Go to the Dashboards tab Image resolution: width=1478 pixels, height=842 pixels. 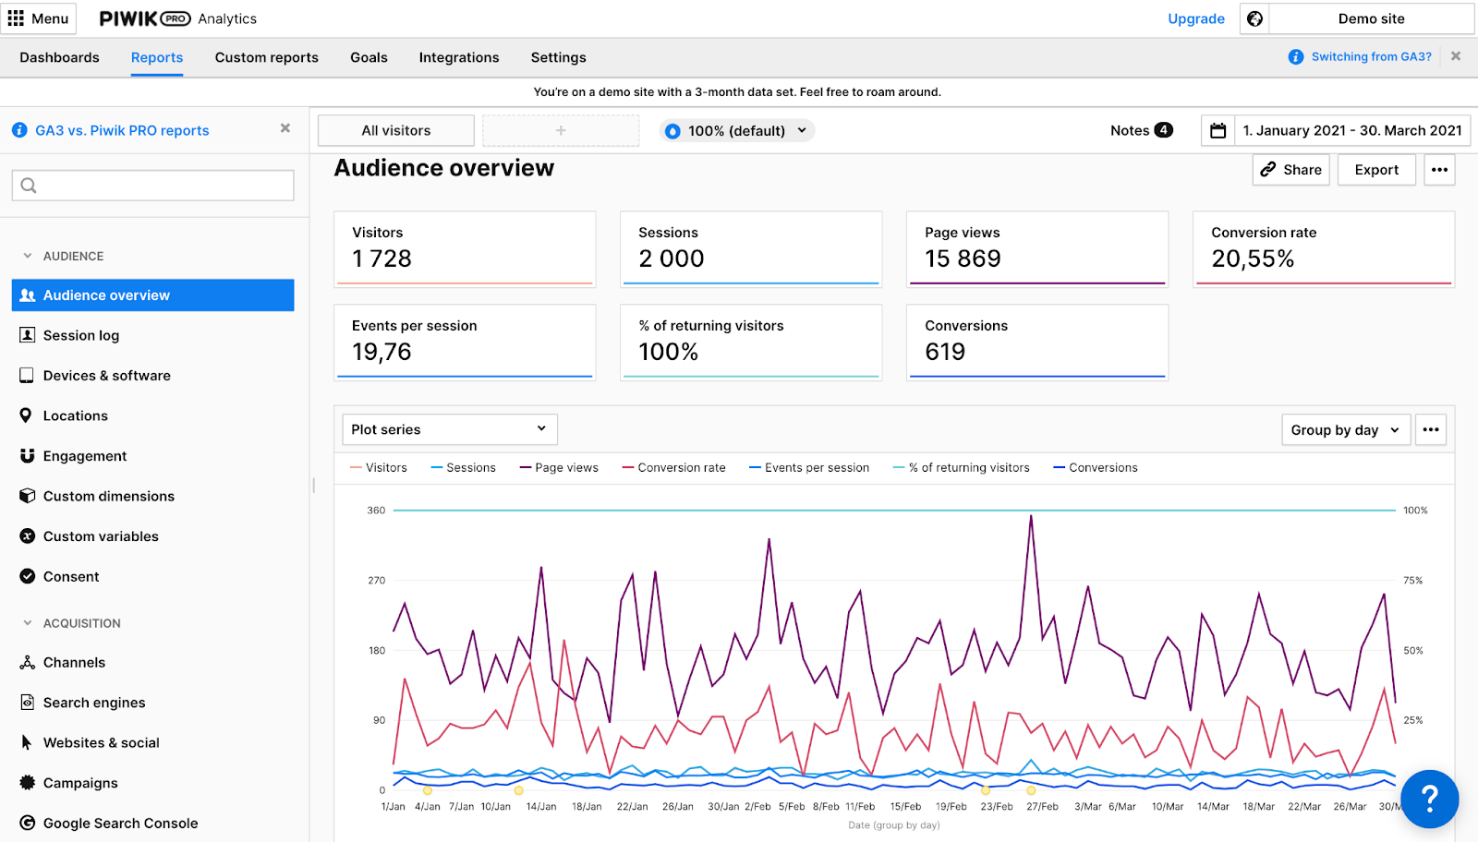(59, 57)
